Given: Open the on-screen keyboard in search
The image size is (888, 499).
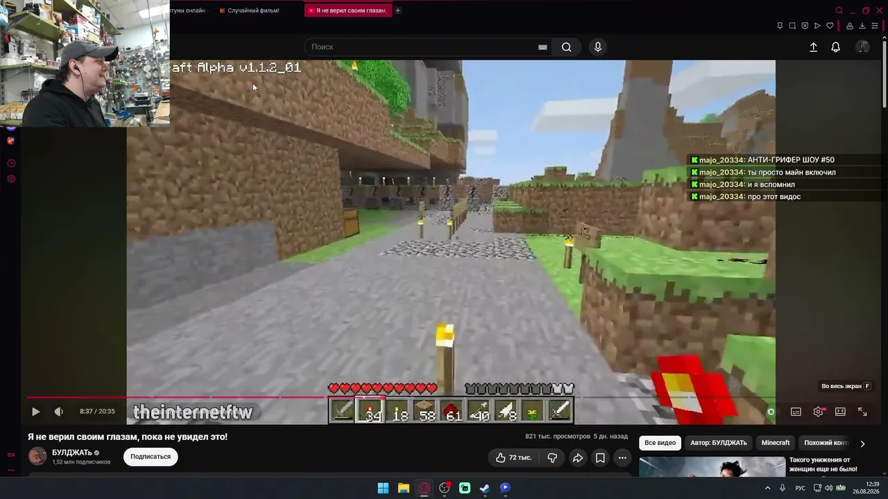Looking at the screenshot, I should [x=543, y=47].
